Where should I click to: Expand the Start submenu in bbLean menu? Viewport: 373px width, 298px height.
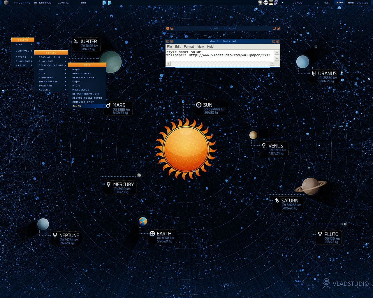pos(23,45)
